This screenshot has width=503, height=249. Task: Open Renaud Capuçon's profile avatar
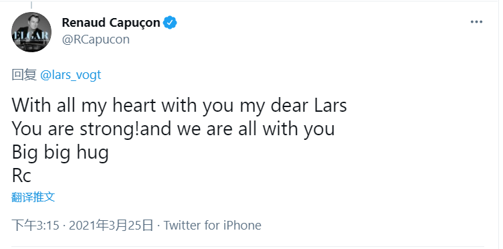pyautogui.click(x=31, y=32)
